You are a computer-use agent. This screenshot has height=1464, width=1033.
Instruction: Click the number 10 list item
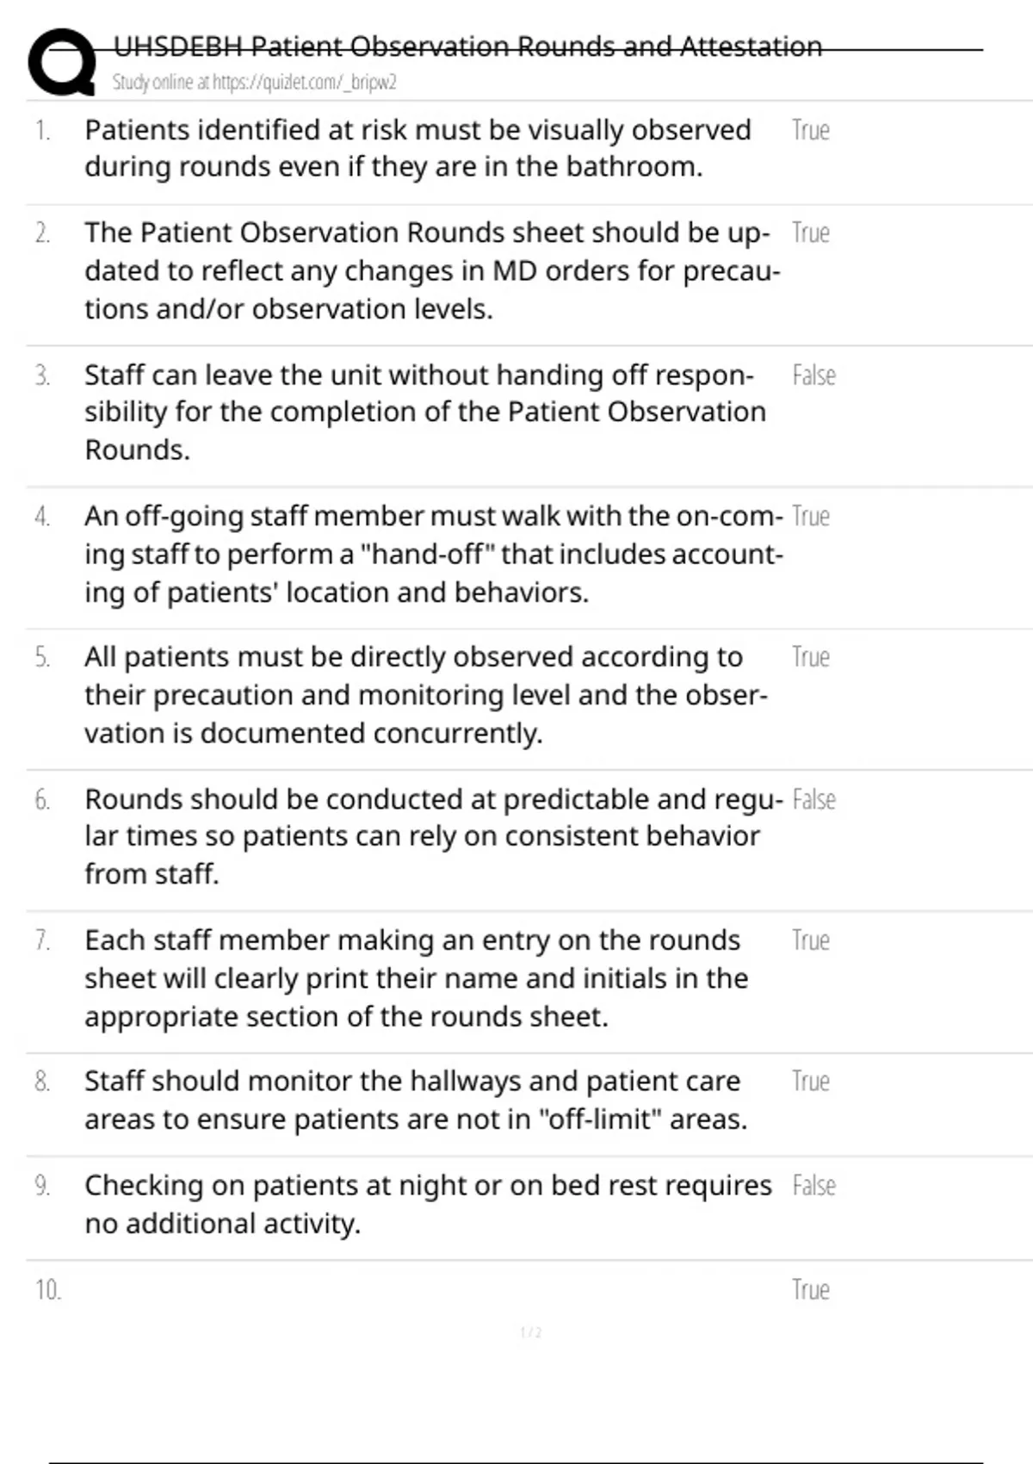[48, 1290]
